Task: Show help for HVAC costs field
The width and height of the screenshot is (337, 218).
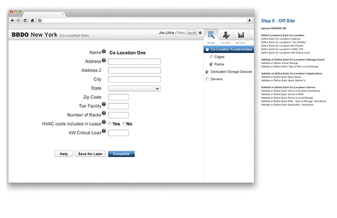Action: point(104,122)
